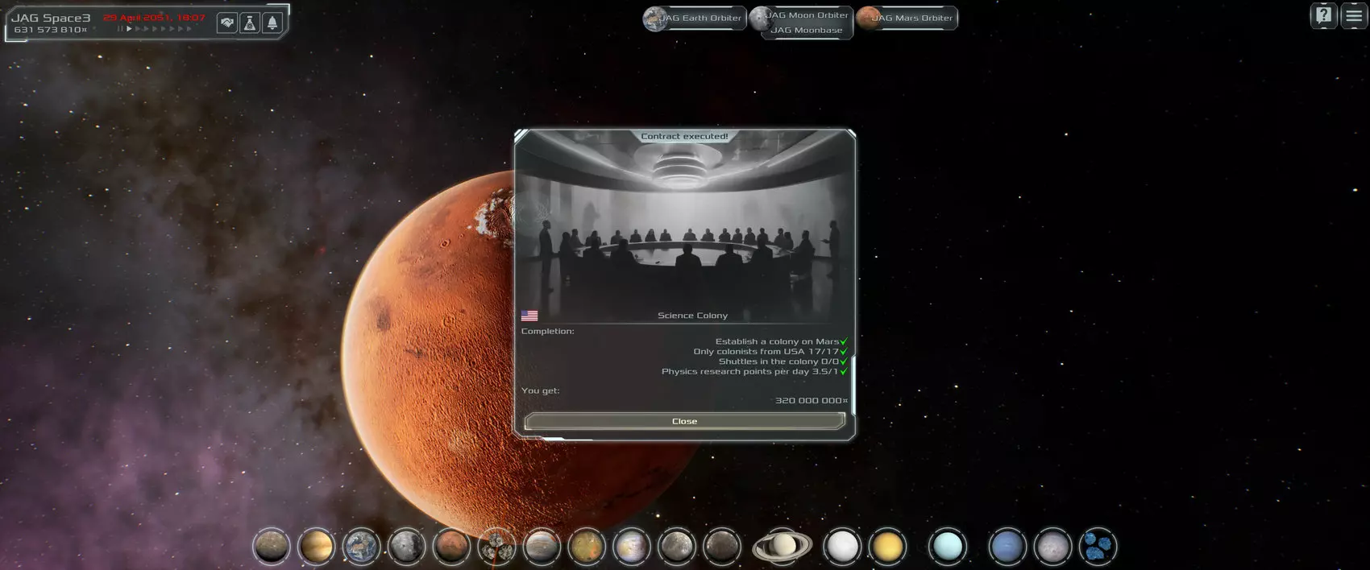
Task: Click the reward 320 000 000
Action: click(812, 400)
